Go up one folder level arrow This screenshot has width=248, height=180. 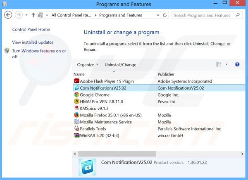(33, 15)
